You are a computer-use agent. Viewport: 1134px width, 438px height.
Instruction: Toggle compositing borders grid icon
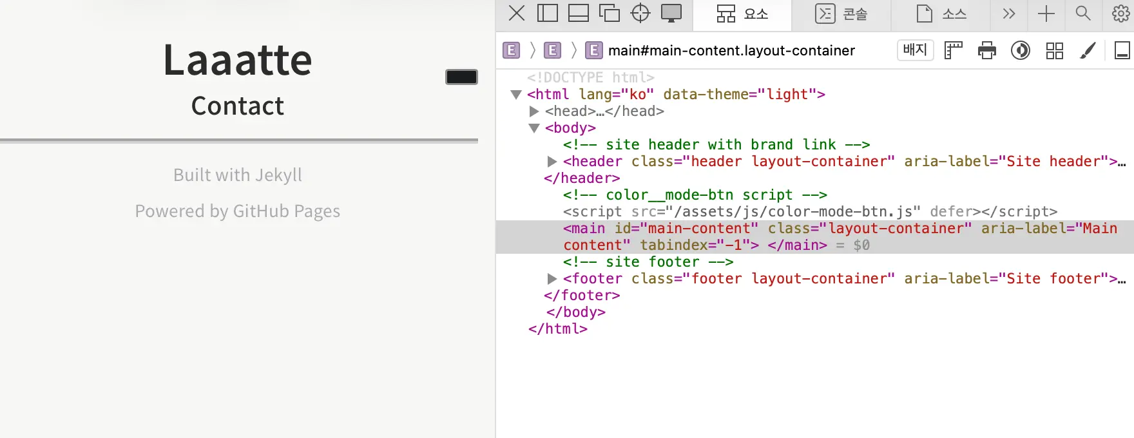click(1055, 50)
